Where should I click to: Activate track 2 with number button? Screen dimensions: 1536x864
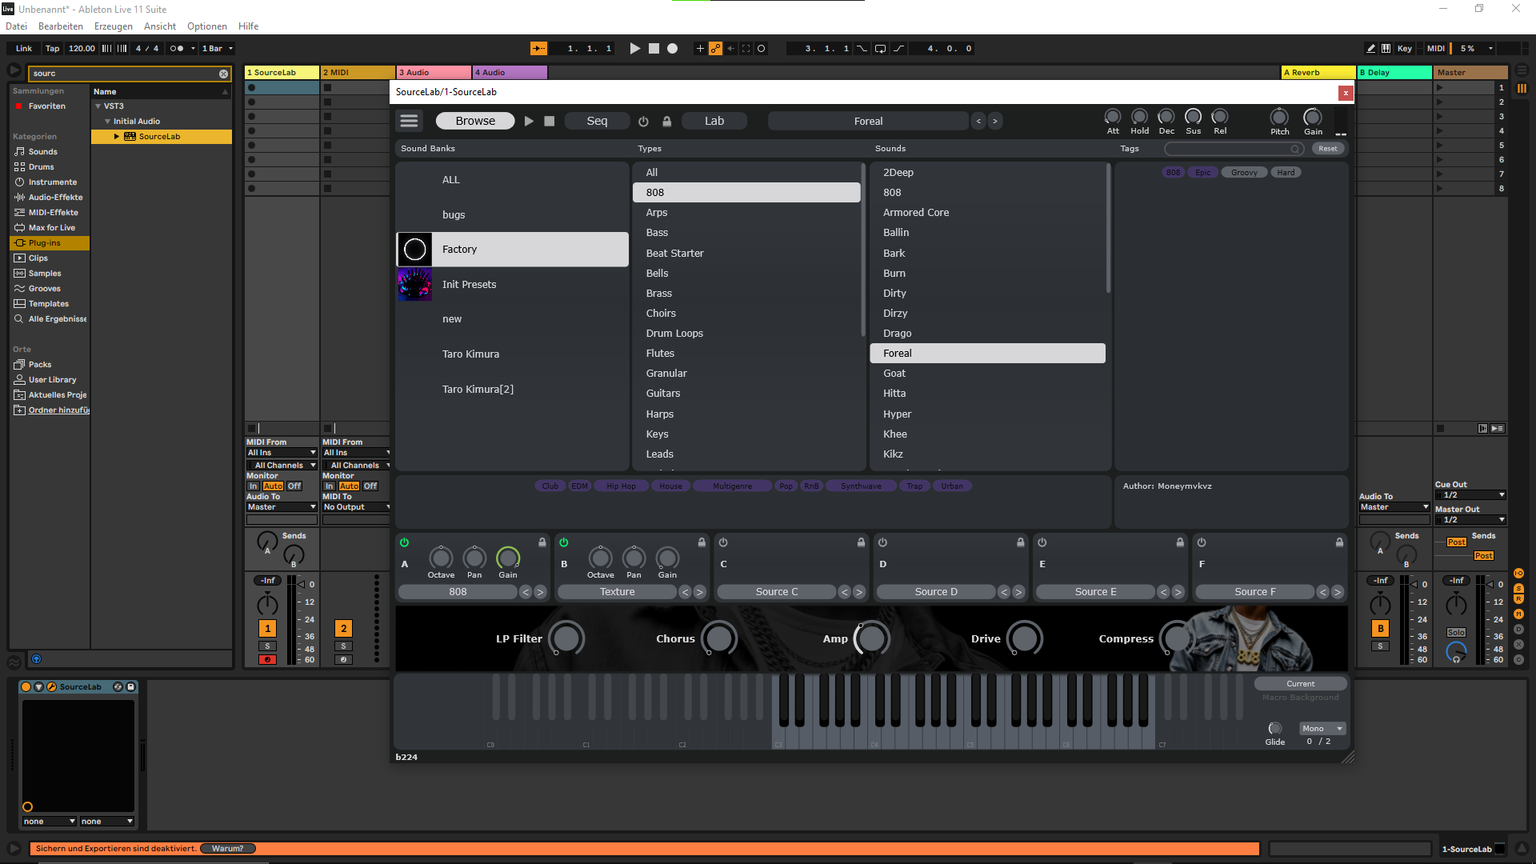tap(343, 629)
